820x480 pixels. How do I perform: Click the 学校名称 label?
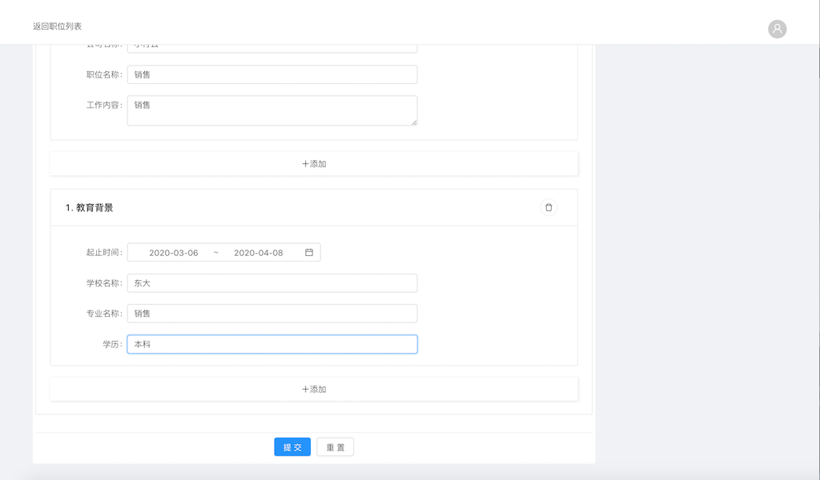[x=103, y=283]
